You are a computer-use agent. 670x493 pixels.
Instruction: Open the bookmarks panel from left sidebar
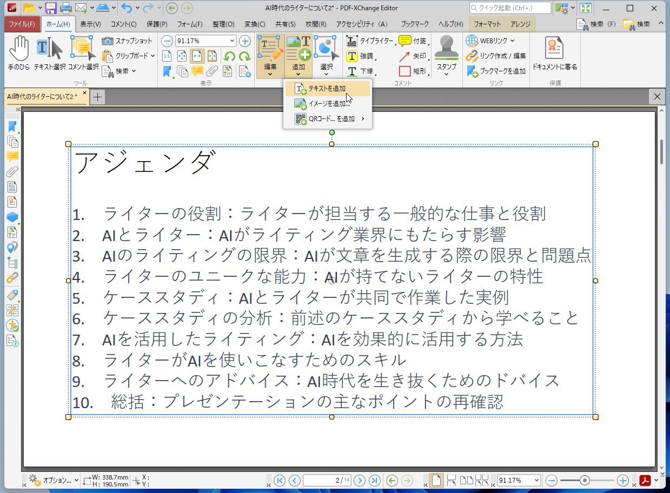12,127
